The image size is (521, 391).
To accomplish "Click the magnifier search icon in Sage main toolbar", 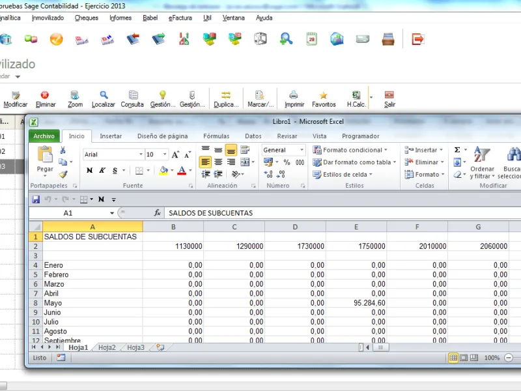I will 286,39.
